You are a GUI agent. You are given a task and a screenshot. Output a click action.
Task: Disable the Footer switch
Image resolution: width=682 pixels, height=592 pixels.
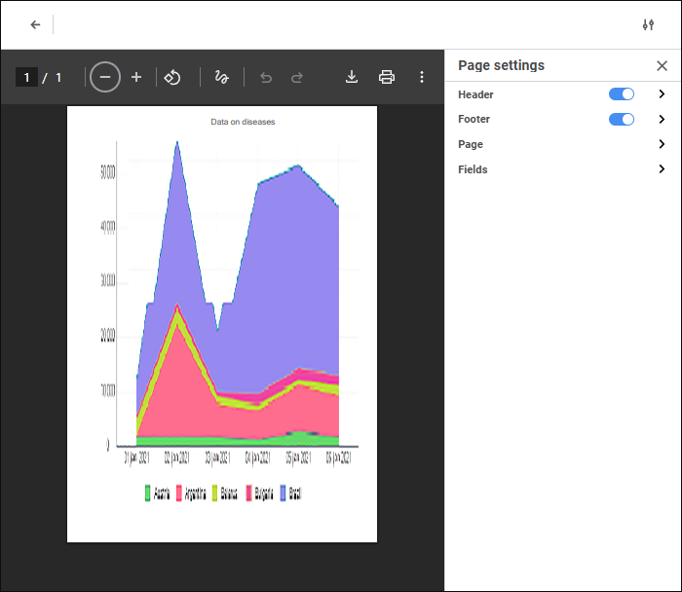coord(622,120)
